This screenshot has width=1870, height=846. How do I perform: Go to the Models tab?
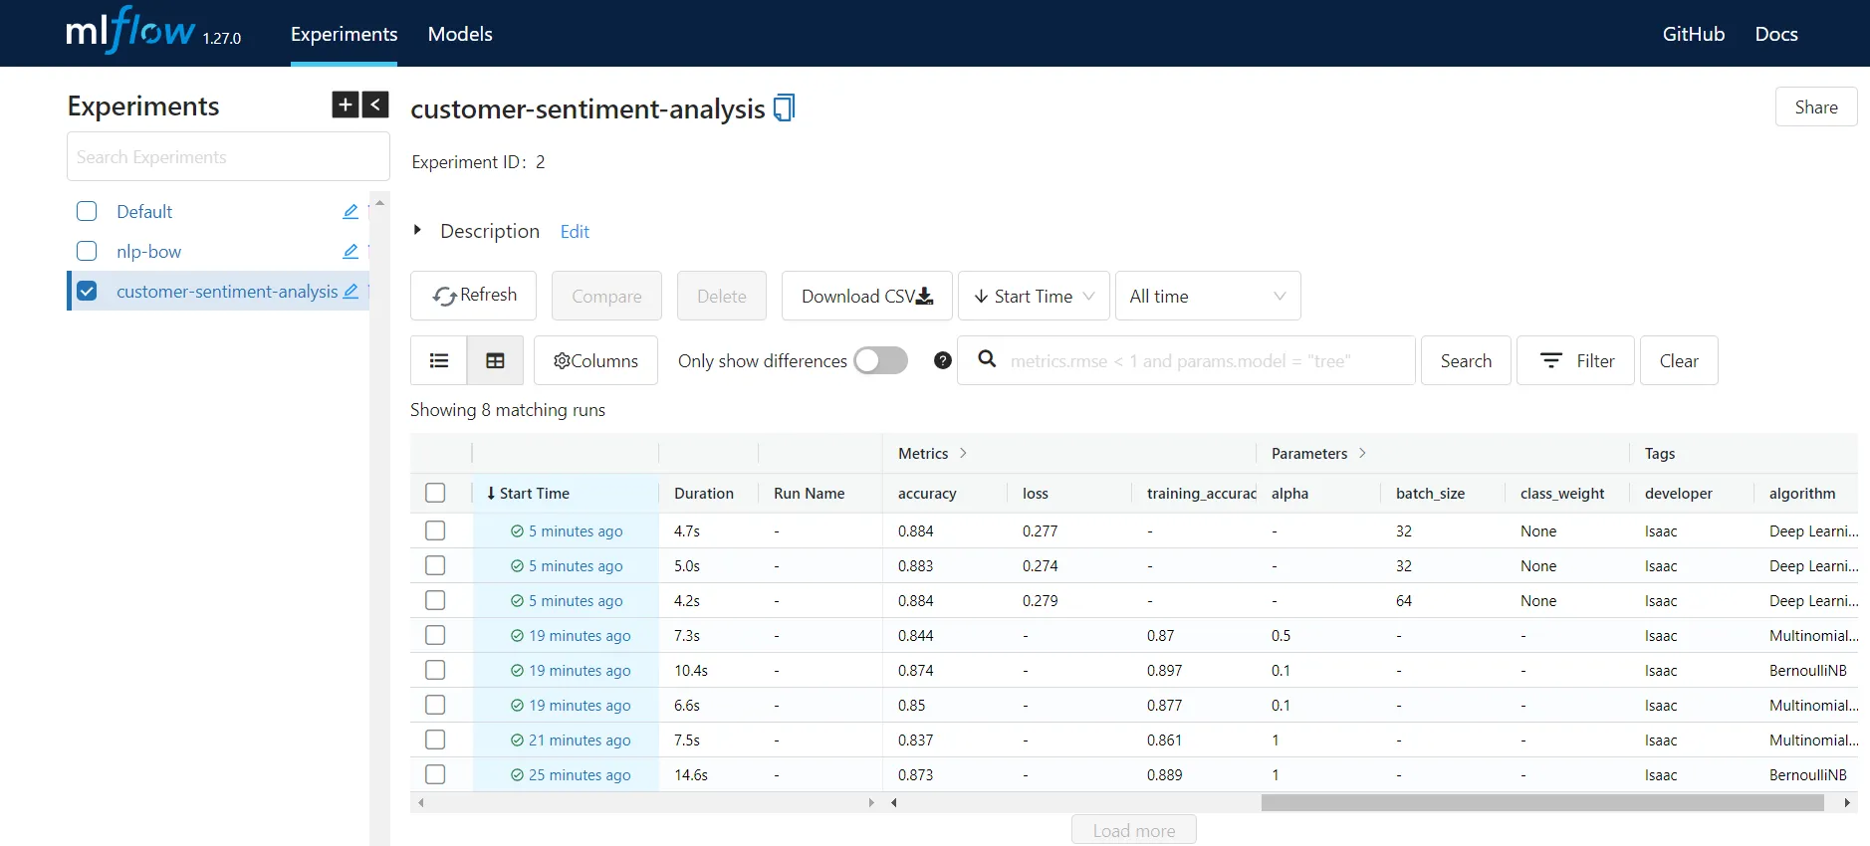(x=460, y=34)
